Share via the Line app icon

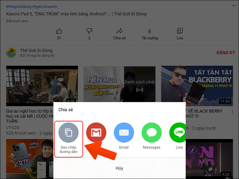(177, 132)
